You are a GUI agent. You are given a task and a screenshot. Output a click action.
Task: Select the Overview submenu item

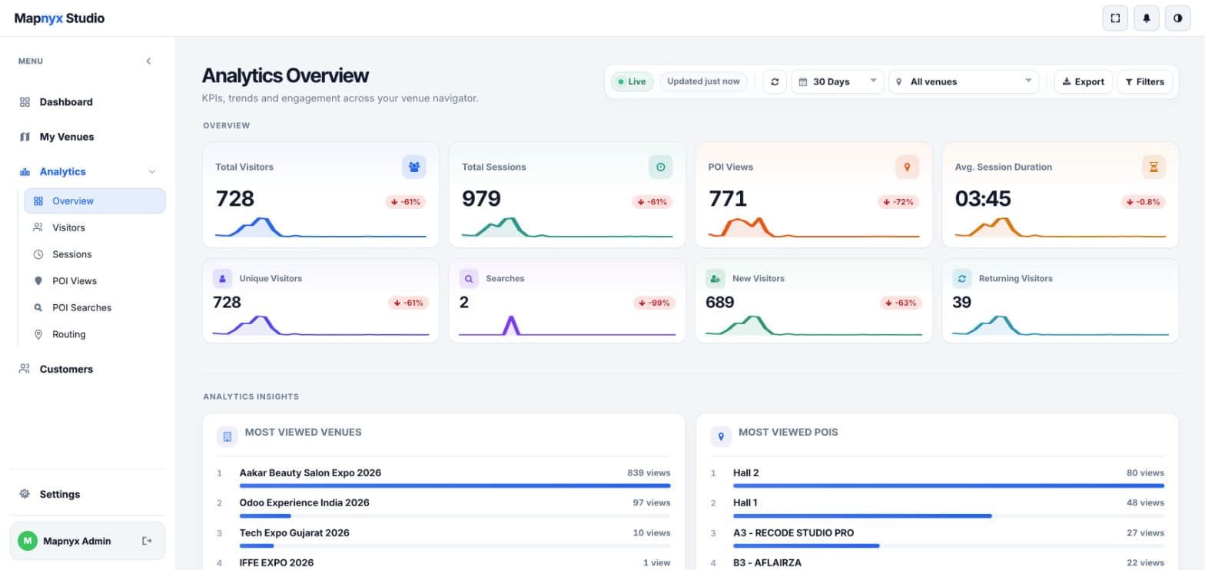click(95, 201)
